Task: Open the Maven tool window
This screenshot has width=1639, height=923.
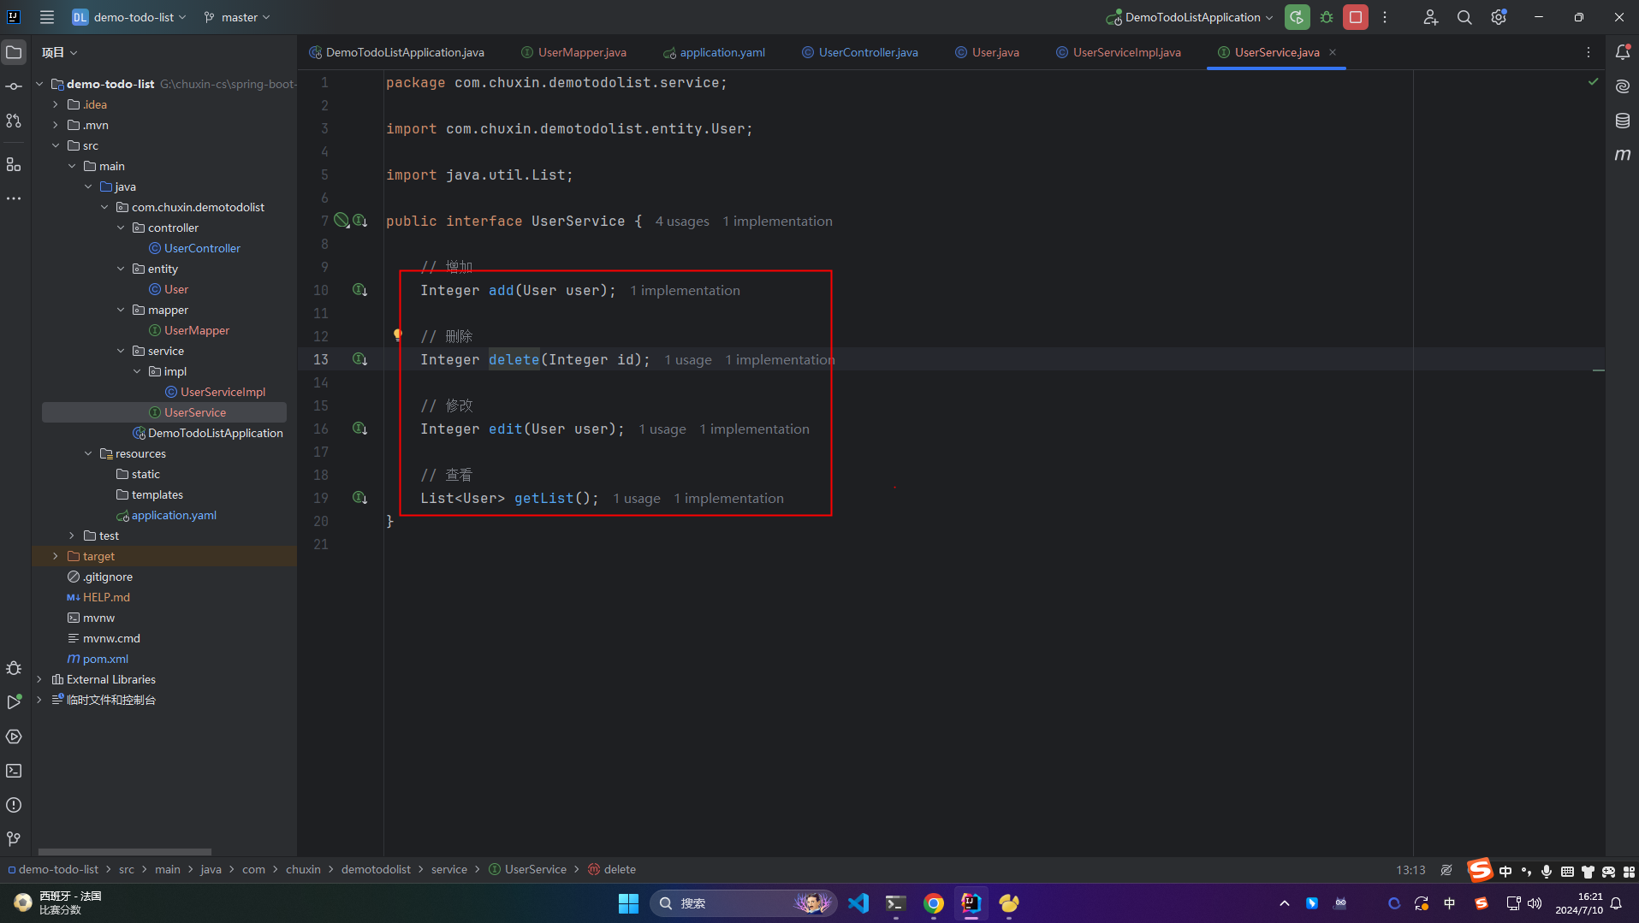Action: pyautogui.click(x=1623, y=155)
